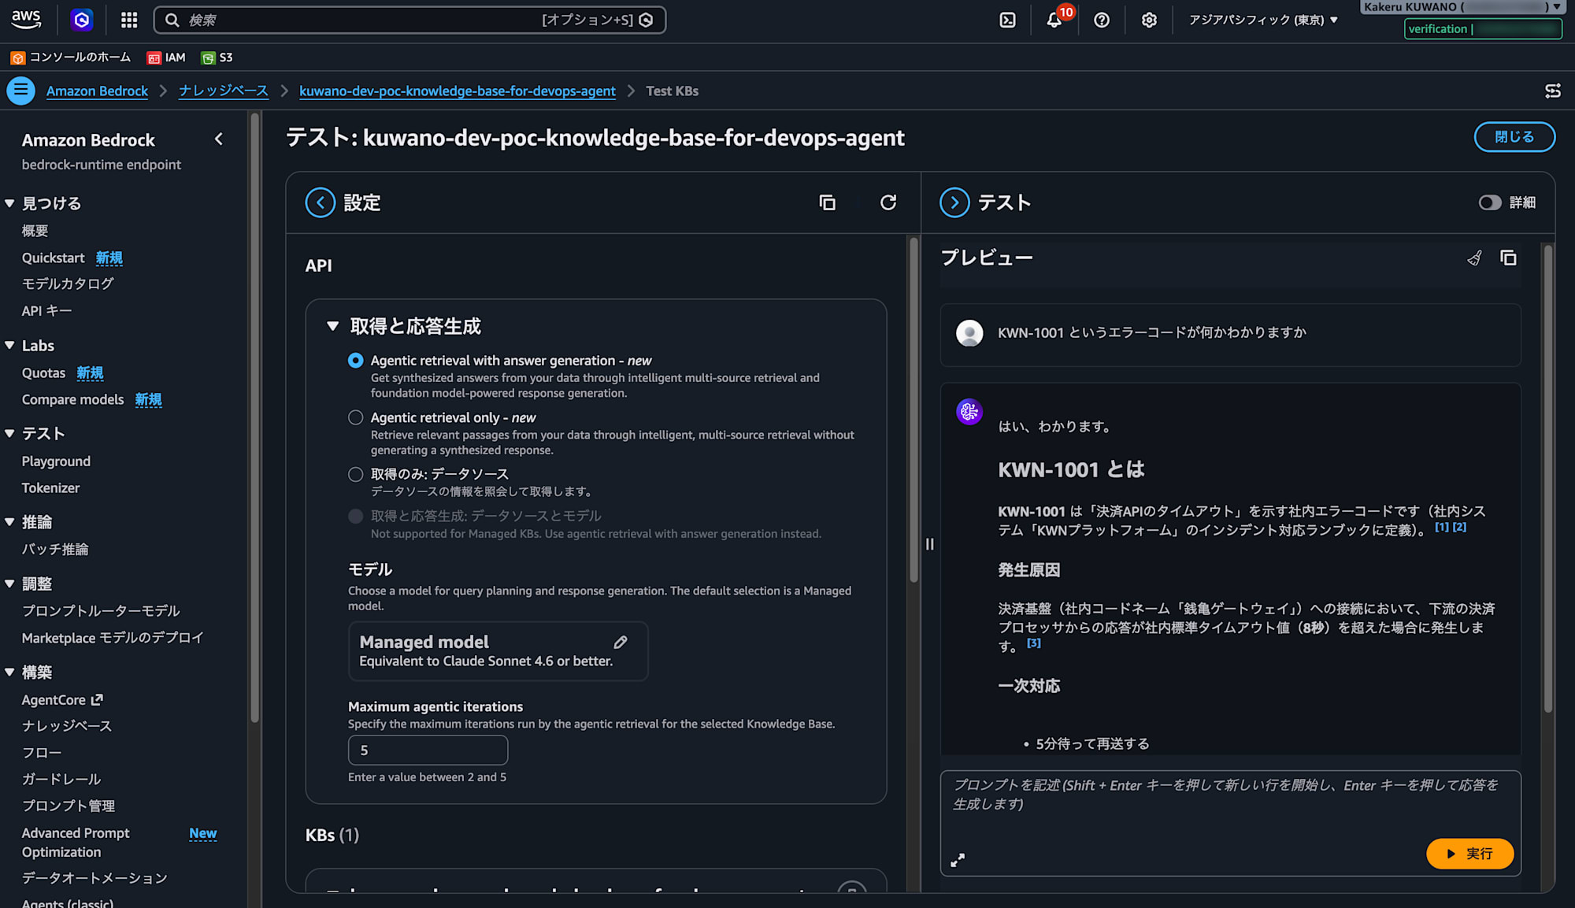Viewport: 1575px width, 908px height.
Task: Open the Kakeru KUWANO account menu
Action: (1461, 7)
